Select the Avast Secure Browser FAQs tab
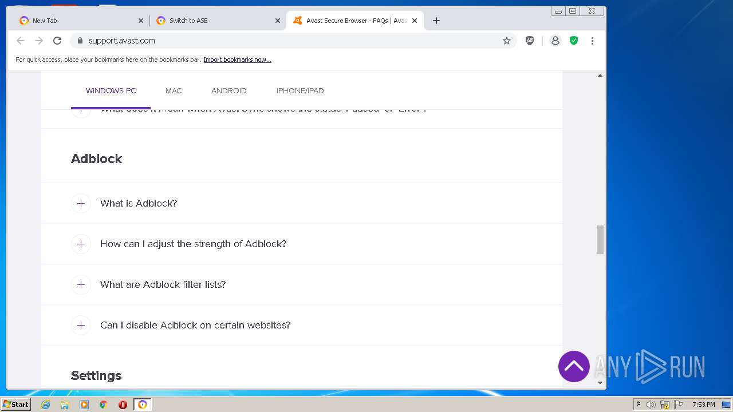The width and height of the screenshot is (733, 412). click(355, 21)
